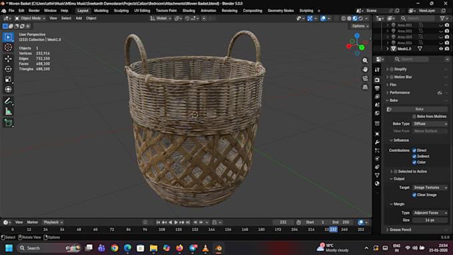The width and height of the screenshot is (453, 255).
Task: Open the View Layer properties tab
Action: tap(377, 97)
